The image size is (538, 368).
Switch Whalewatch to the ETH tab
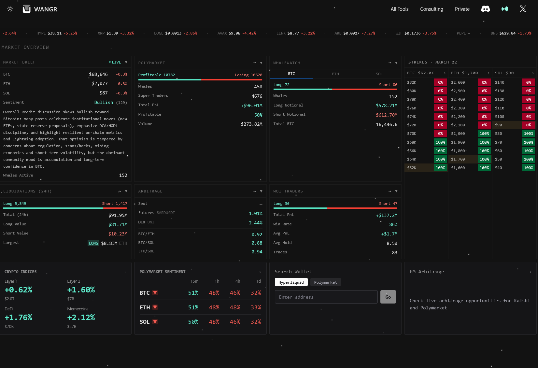click(x=335, y=74)
